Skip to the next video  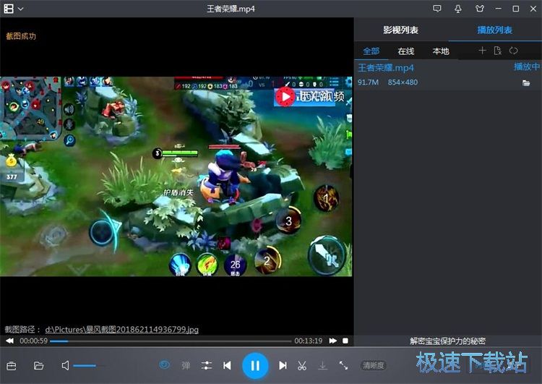(283, 366)
